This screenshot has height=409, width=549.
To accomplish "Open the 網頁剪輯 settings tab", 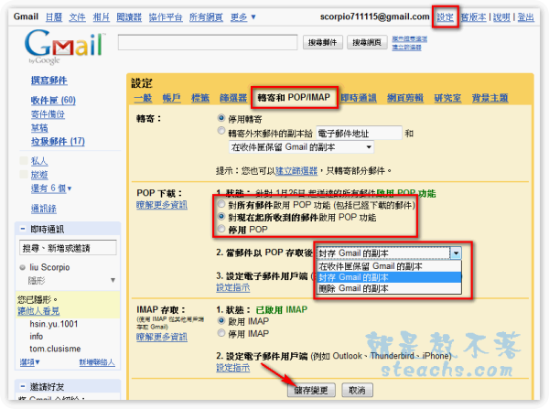I will click(x=405, y=98).
